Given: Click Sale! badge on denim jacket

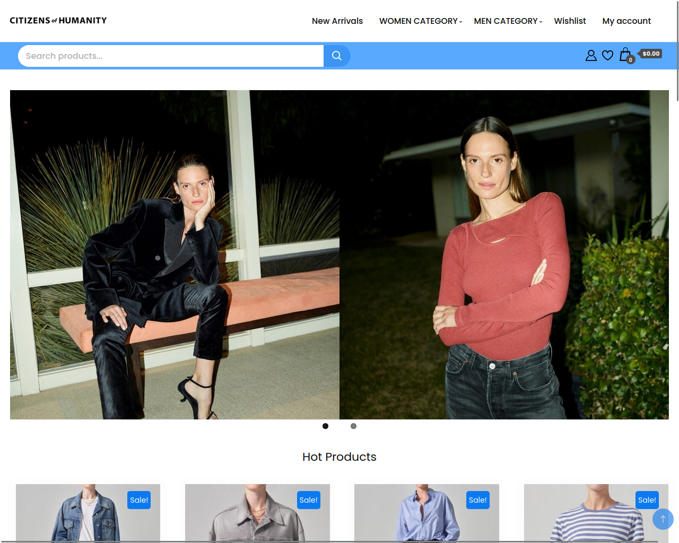Looking at the screenshot, I should pos(139,500).
